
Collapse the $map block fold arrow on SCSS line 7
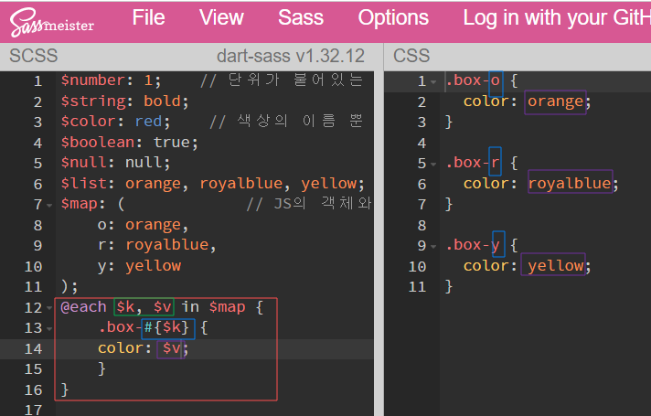pyautogui.click(x=49, y=205)
